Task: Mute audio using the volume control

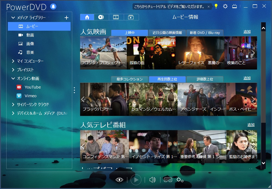Action: [152, 180]
